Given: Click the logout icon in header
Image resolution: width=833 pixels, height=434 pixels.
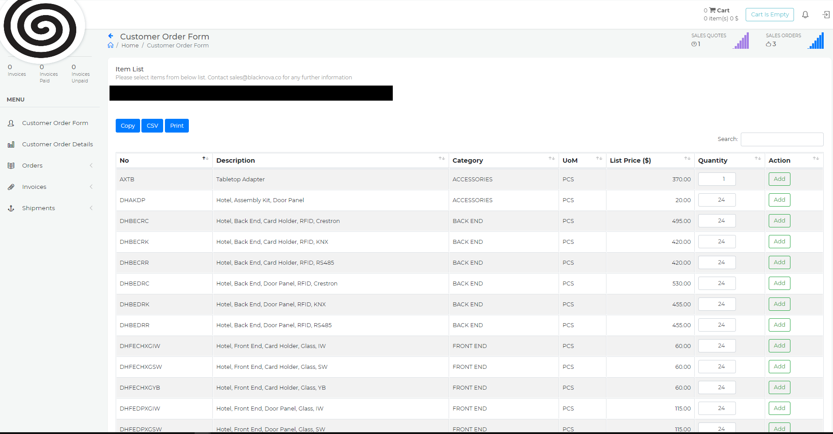Looking at the screenshot, I should tap(826, 15).
